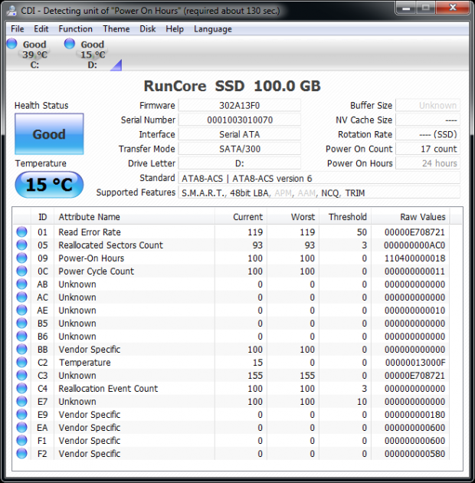Image resolution: width=475 pixels, height=483 pixels.
Task: Click the Supported Features field
Action: (319, 193)
